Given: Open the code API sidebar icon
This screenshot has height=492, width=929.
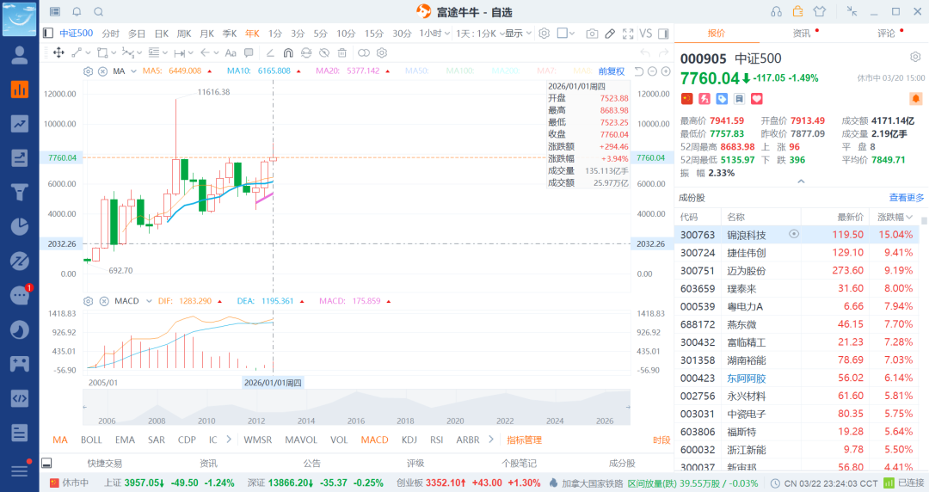Looking at the screenshot, I should 20,398.
